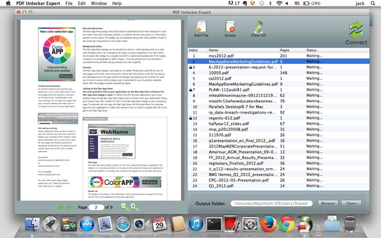Select the halfyear12_slides.pdf row
Image resolution: width=381 pixels, height=238 pixels.
coord(279,123)
